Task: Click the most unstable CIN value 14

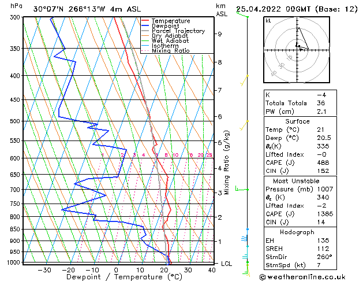Action: pyautogui.click(x=321, y=222)
